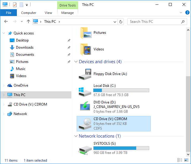Viewport: 191px width, 164px height.
Task: Open Customize Quick Access Toolbar dropdown
Action: click(27, 5)
